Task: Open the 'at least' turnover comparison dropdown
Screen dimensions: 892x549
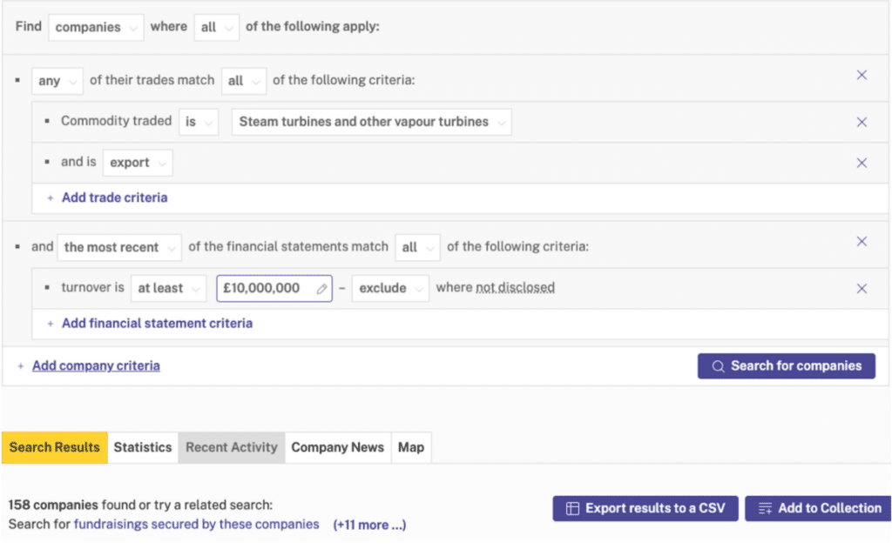Action: click(168, 288)
